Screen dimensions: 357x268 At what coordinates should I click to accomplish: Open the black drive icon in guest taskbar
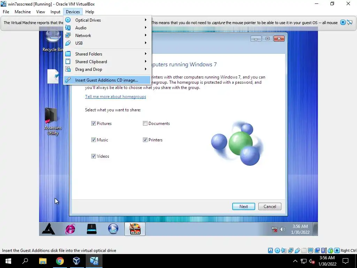[92, 229]
